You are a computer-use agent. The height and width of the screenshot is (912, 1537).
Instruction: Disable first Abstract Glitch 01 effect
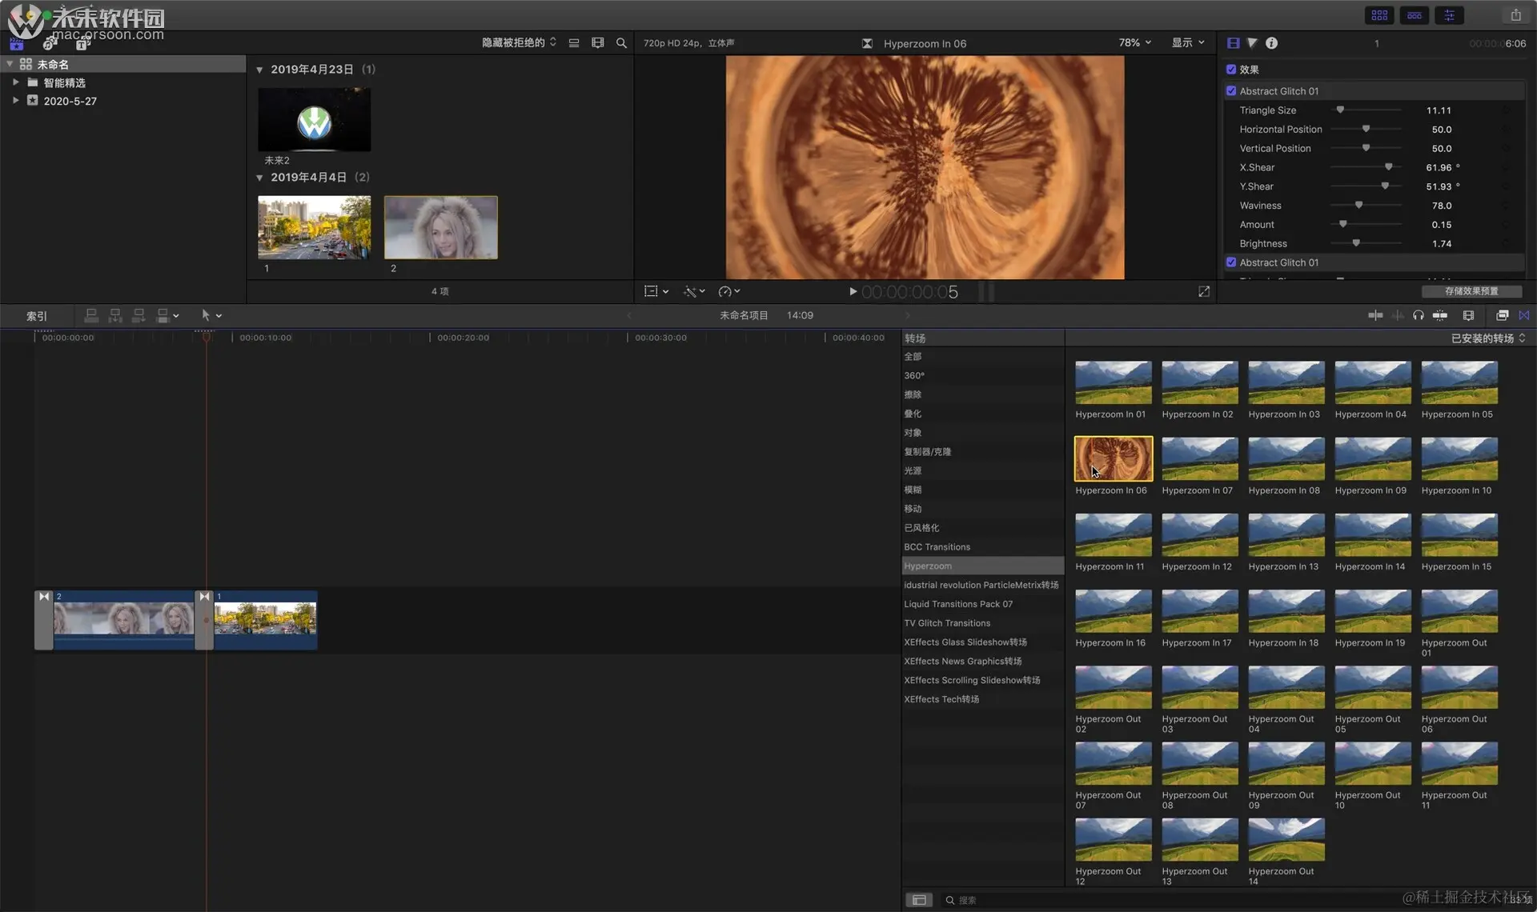click(1231, 91)
